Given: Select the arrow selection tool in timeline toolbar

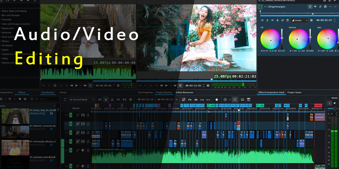Looking at the screenshot, I should (x=106, y=100).
